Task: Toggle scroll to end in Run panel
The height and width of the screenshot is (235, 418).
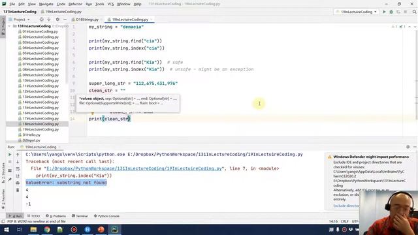Action: click(x=18, y=176)
